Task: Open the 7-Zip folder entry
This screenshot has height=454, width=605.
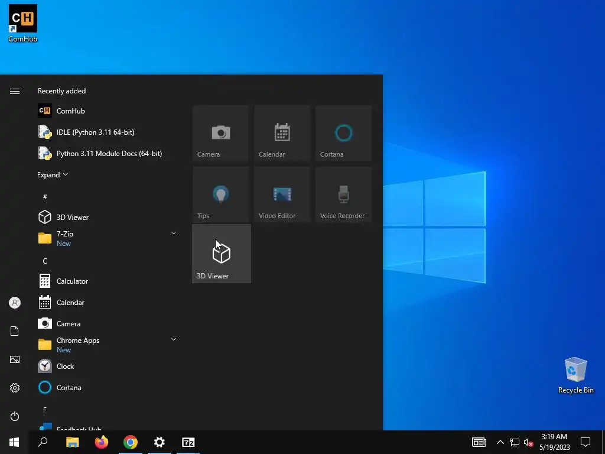Action: [x=108, y=238]
